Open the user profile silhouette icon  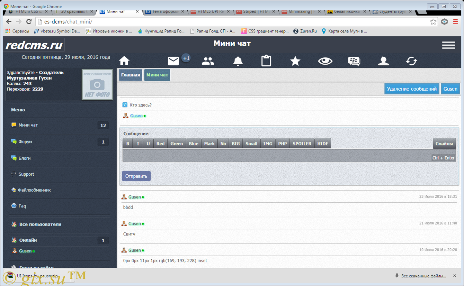383,61
